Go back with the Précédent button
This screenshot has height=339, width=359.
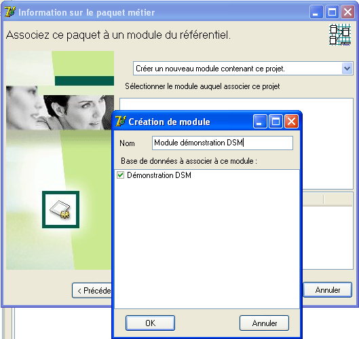coord(92,290)
